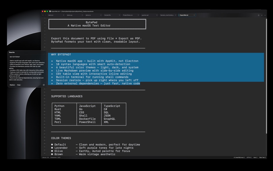The image size is (273, 171).
Task: Switch to the ProjectData.csv tab
Action: [127, 15]
